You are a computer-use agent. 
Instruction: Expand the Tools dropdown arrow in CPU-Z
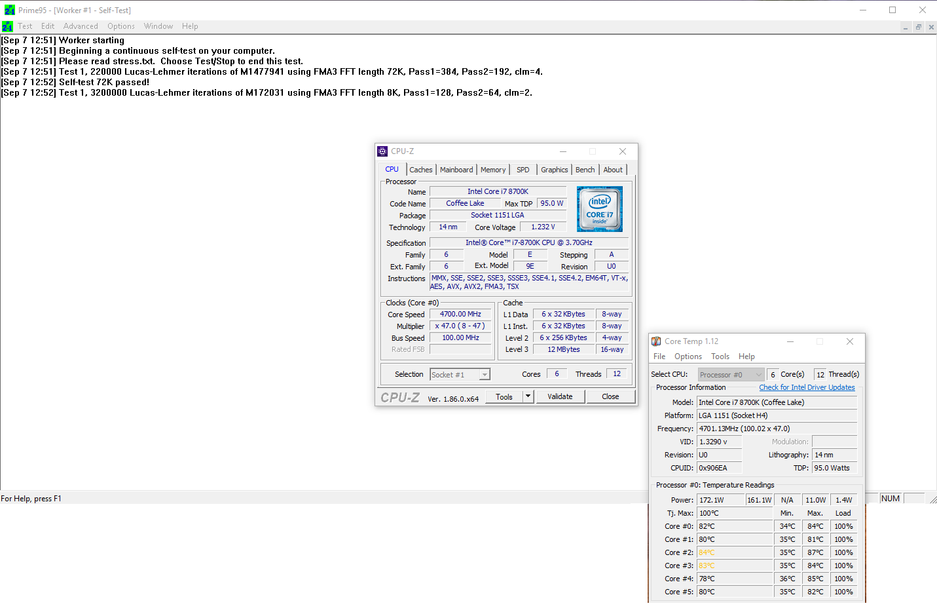(x=528, y=396)
